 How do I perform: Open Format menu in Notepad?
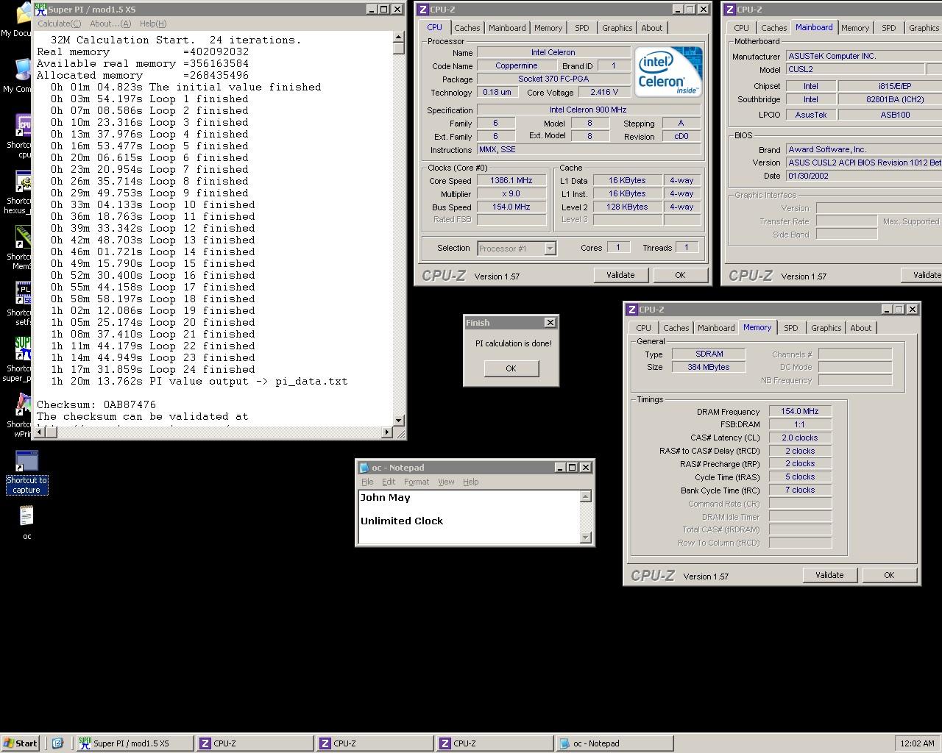coord(416,482)
